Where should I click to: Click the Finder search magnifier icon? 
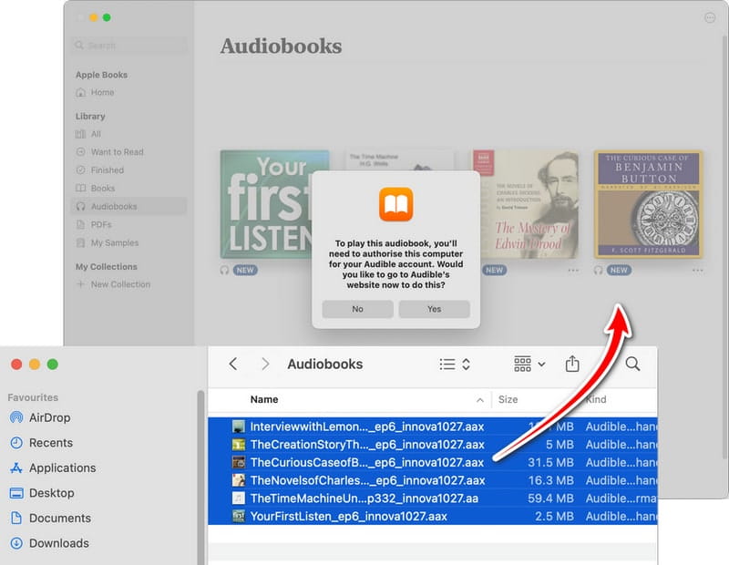pyautogui.click(x=632, y=364)
